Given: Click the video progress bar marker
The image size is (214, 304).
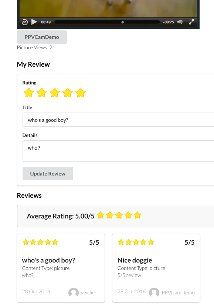Looking at the screenshot, I should [122, 22].
